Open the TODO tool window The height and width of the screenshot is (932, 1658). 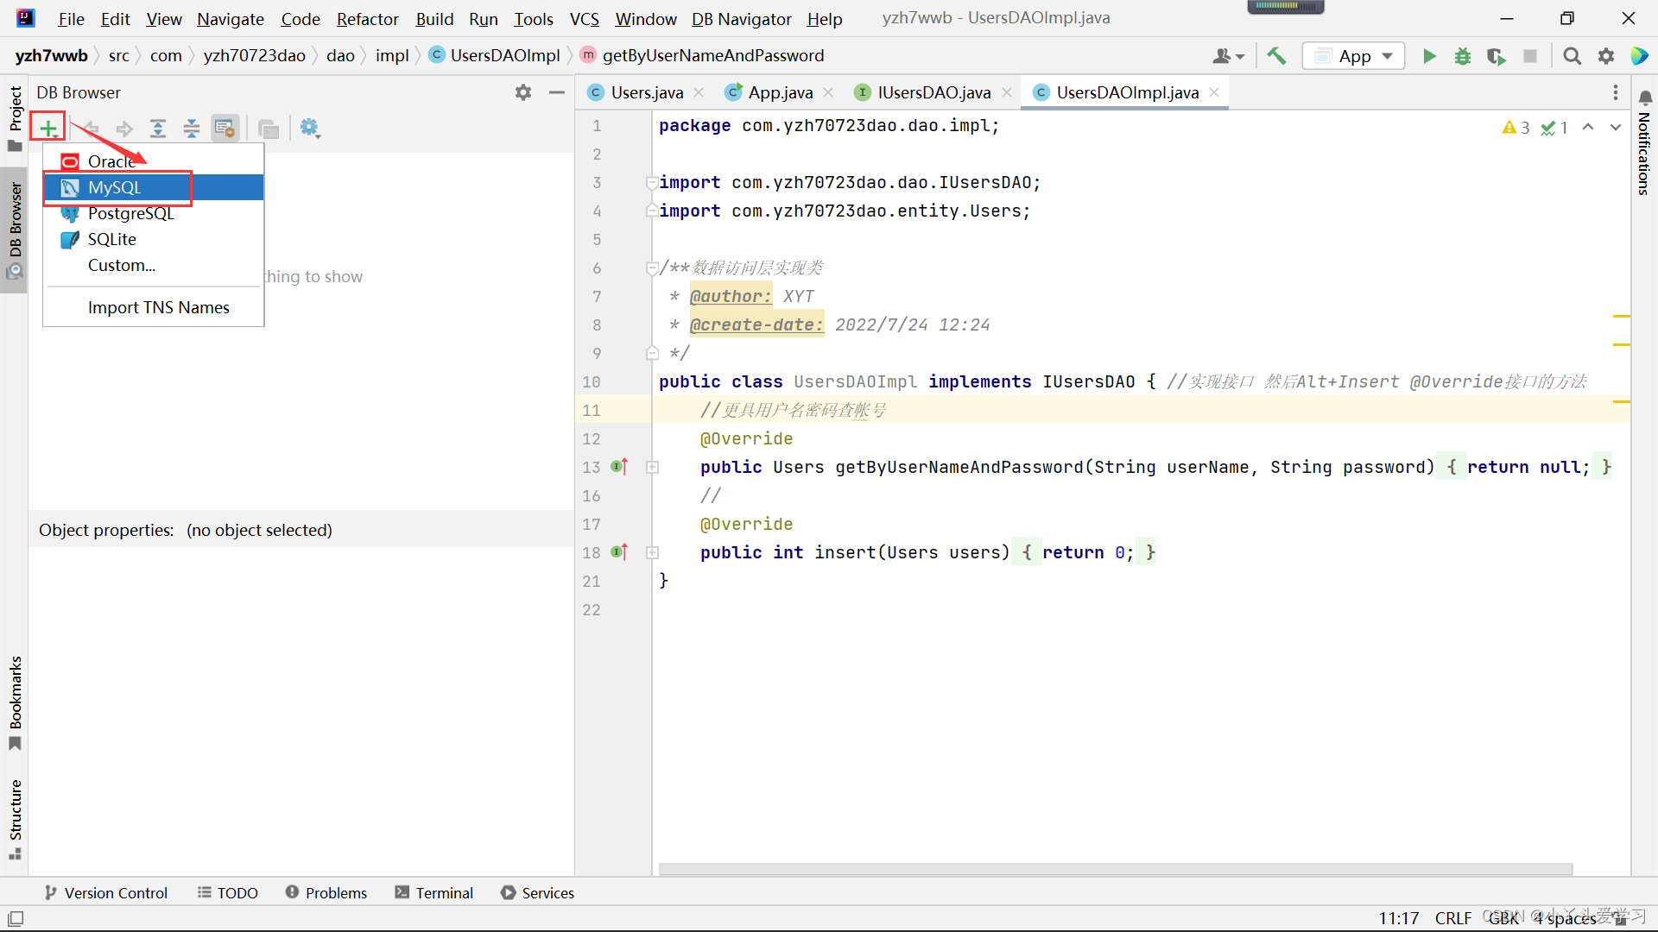click(x=228, y=892)
